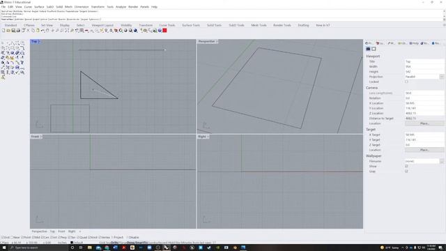Viewport: 446px width, 251px height.
Task: Open the Top viewport title dropdown arrow
Action: [x=39, y=42]
